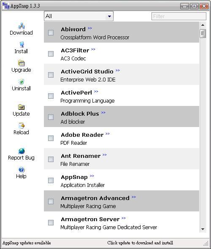This screenshot has height=249, width=211.
Task: Click the Update icon in the sidebar
Action: 22,107
